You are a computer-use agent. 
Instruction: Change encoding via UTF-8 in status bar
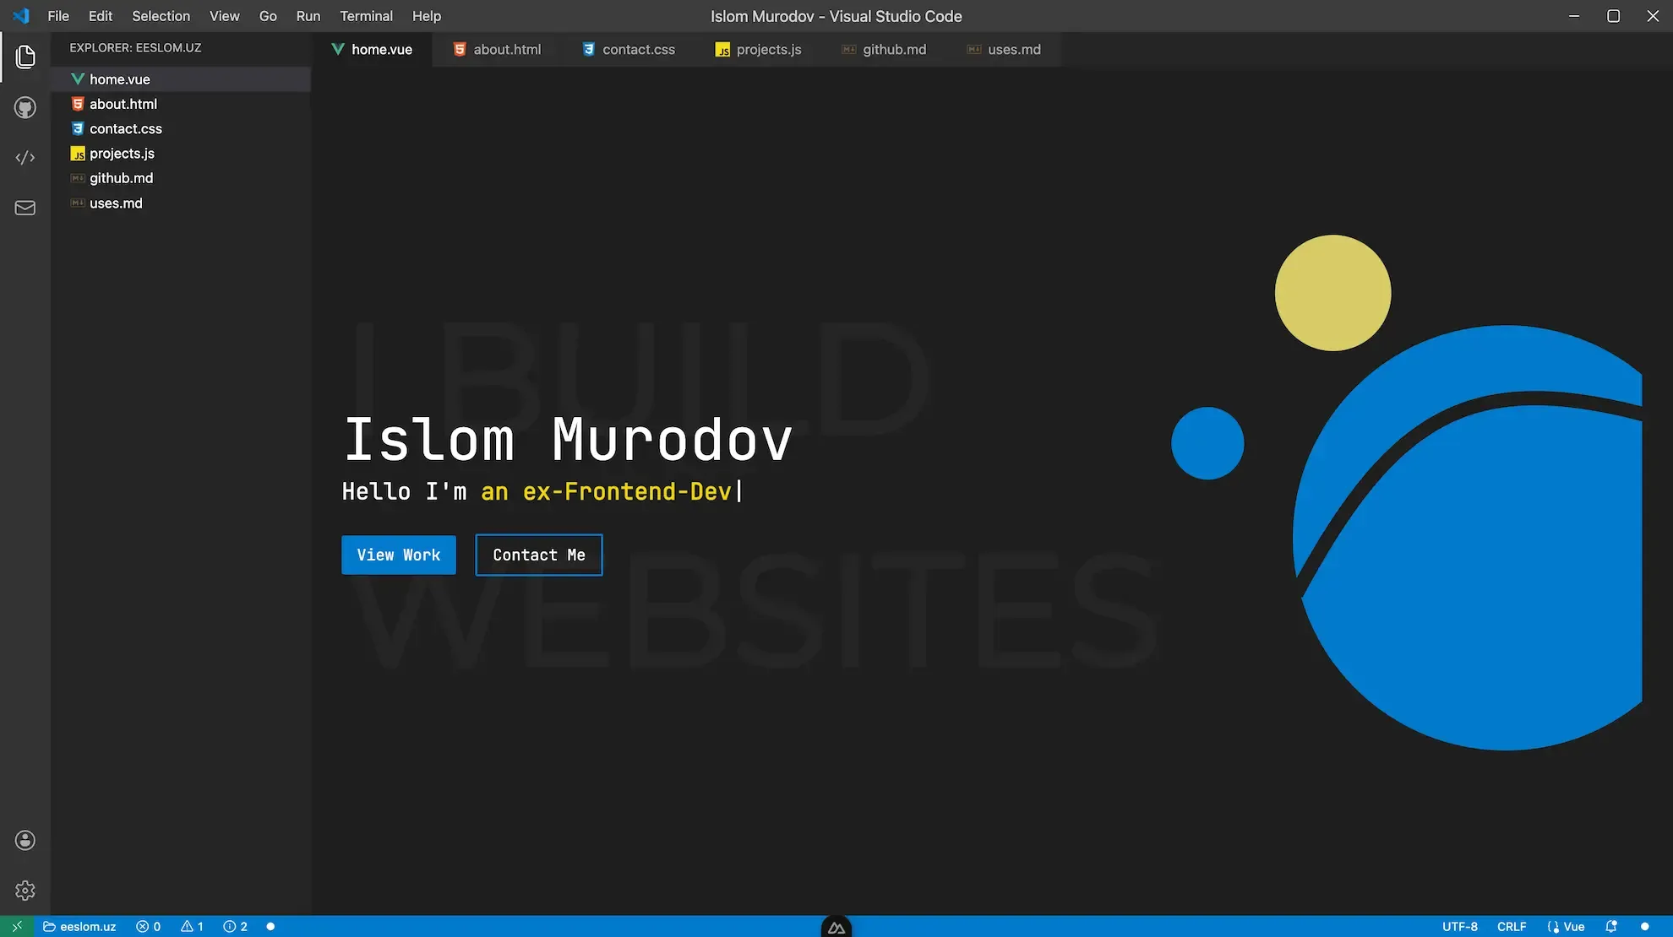pyautogui.click(x=1459, y=926)
